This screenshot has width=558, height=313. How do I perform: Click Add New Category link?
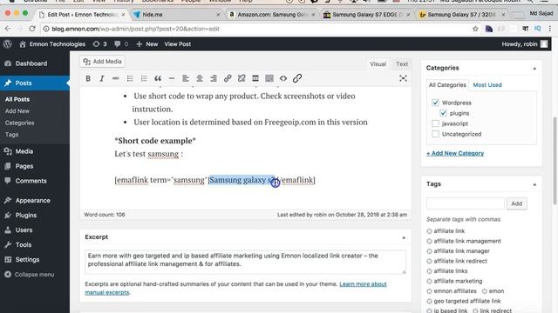point(455,153)
